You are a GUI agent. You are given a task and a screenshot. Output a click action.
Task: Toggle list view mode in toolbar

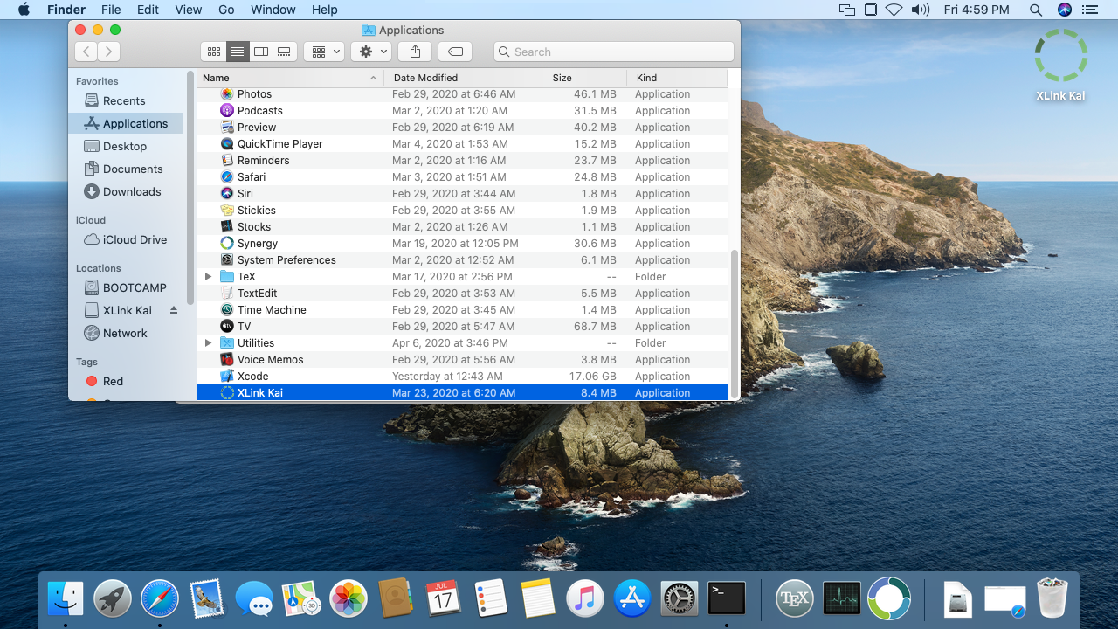tap(238, 52)
